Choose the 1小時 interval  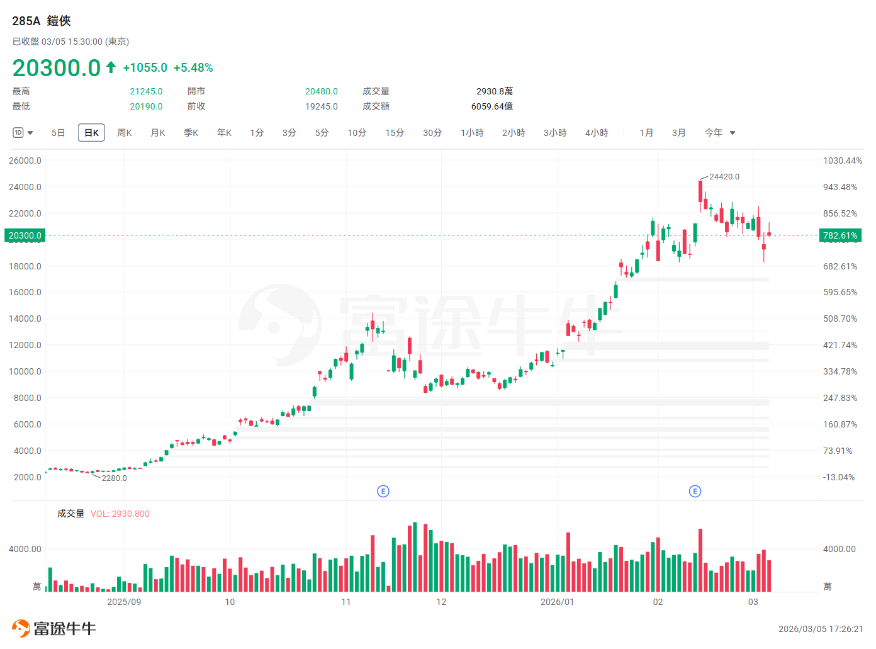click(472, 133)
